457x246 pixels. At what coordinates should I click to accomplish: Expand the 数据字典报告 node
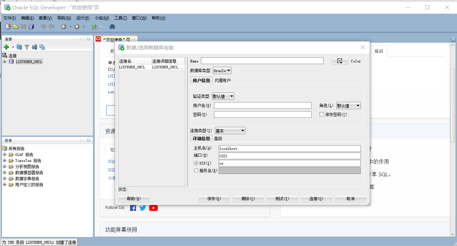4,178
